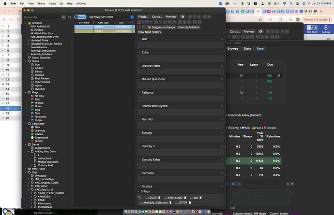The height and width of the screenshot is (215, 334).
Task: Open the Fields... dialog
Action: [144, 16]
